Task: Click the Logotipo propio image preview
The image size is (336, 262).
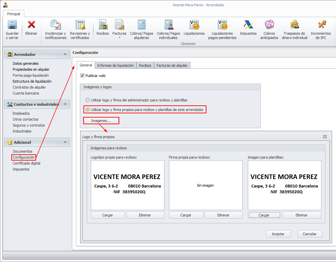Action: coord(128,185)
